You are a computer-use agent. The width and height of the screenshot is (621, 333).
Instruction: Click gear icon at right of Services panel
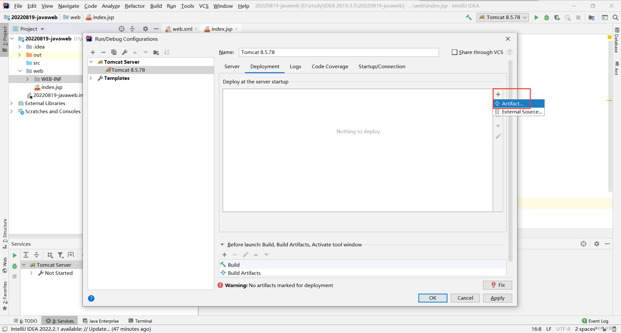[597, 244]
